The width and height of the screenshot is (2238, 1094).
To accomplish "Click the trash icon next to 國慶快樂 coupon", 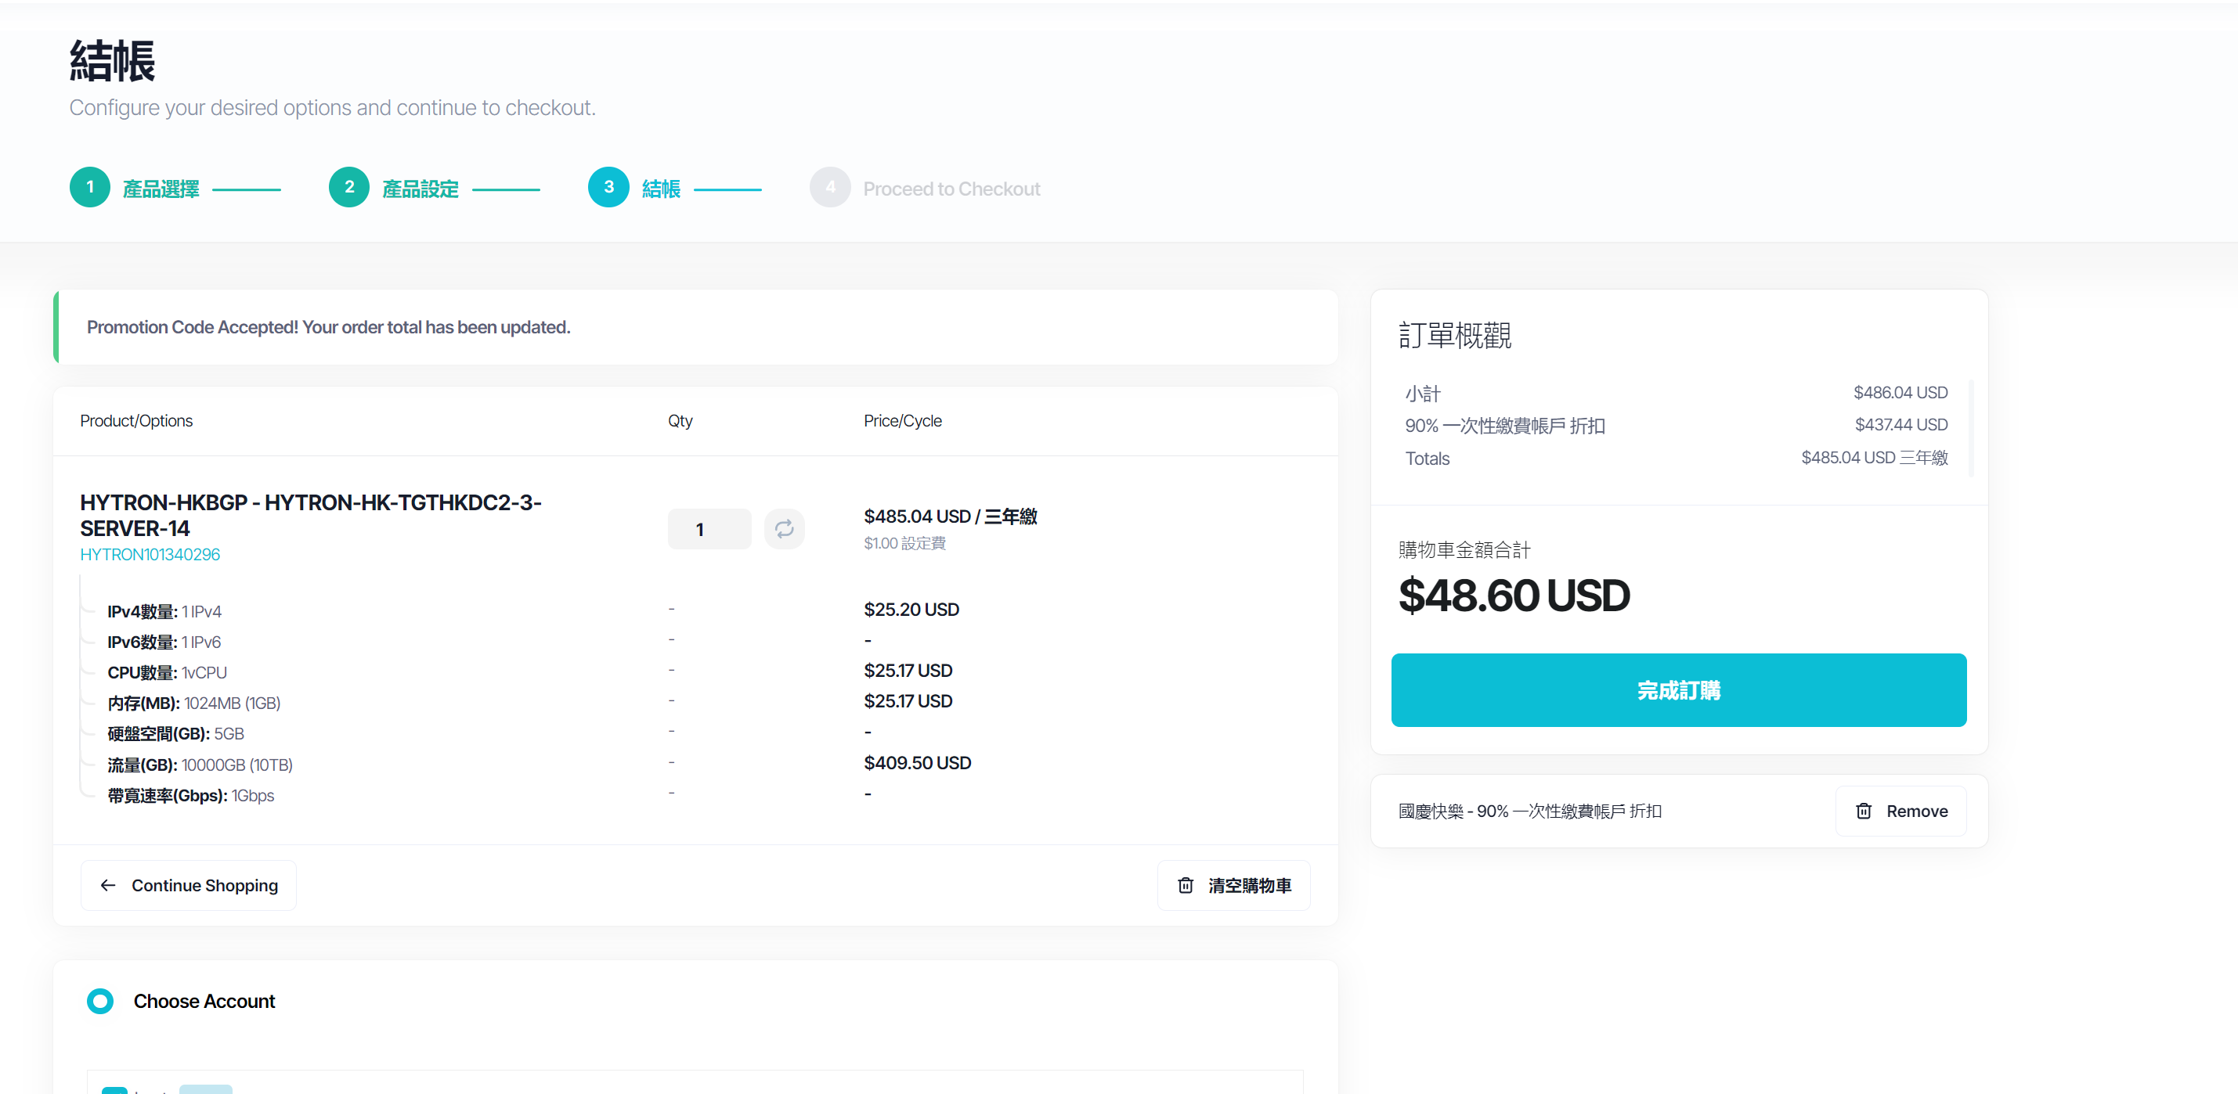I will point(1864,810).
